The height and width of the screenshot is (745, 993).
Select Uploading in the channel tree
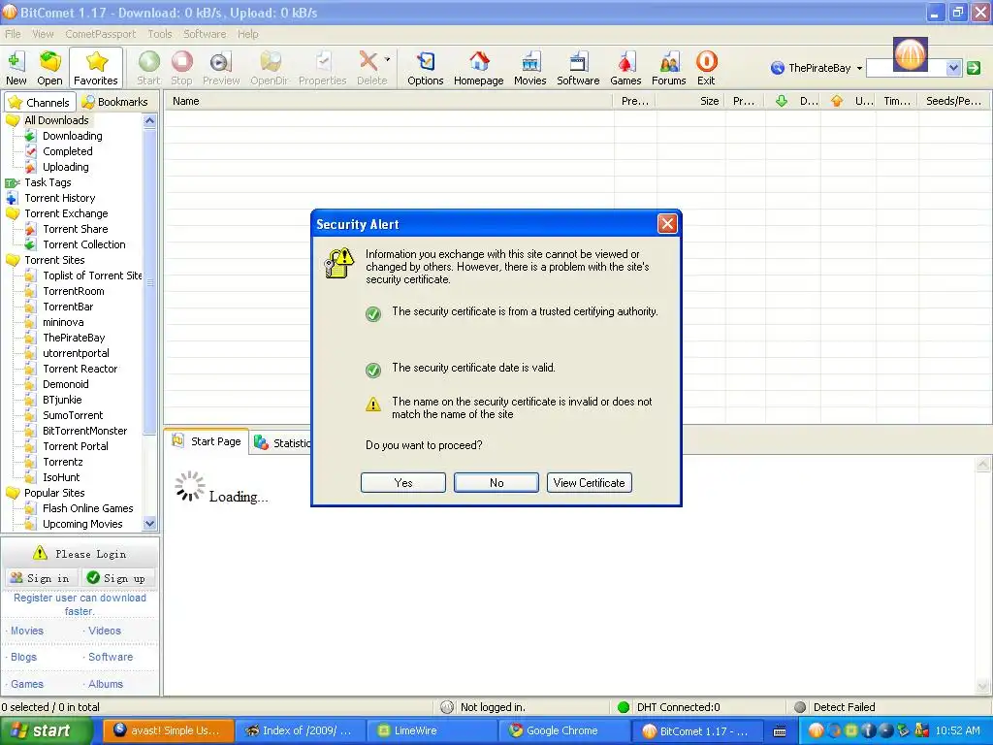(x=66, y=167)
